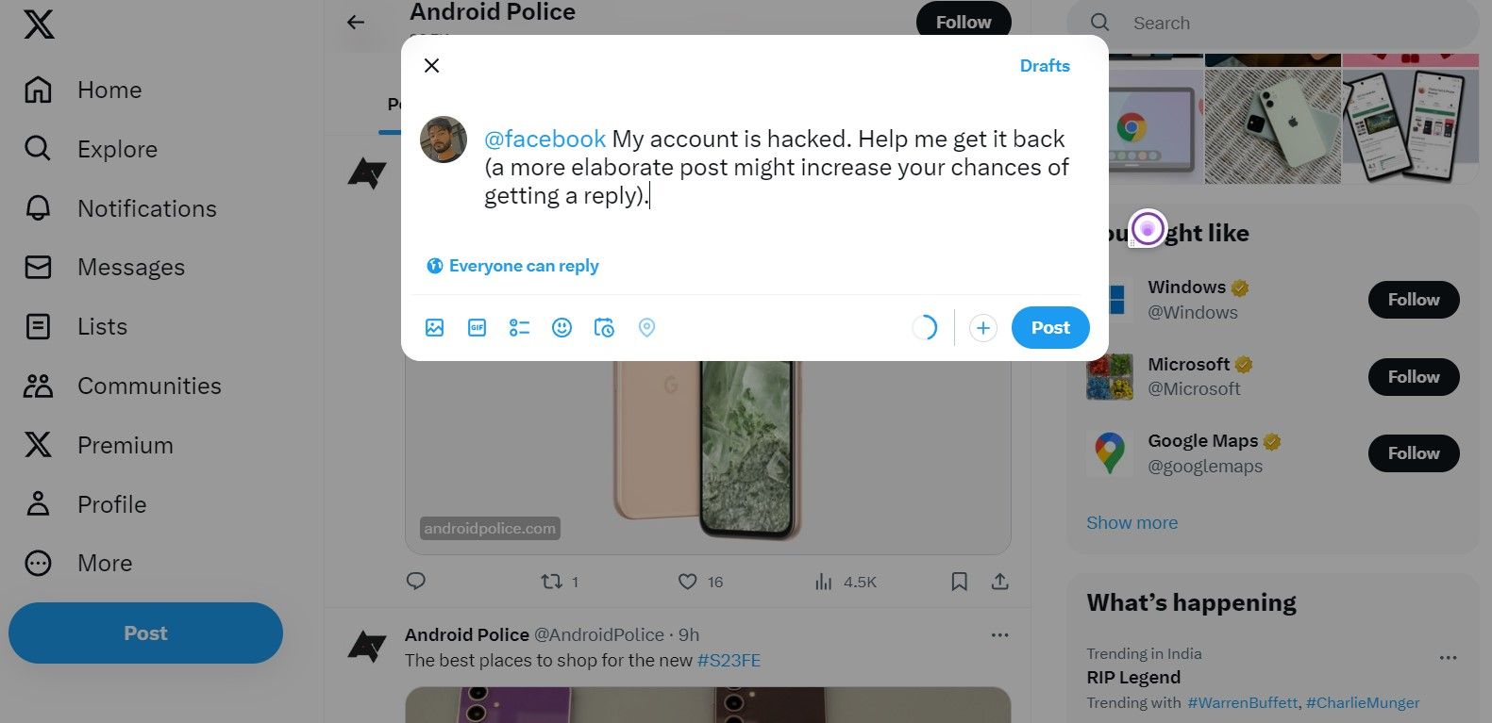1492x723 pixels.
Task: Schedule the post with the calendar icon
Action: pos(604,328)
